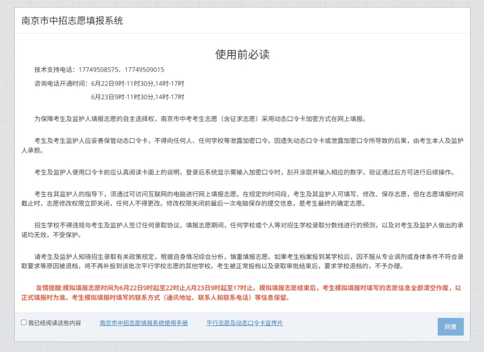The width and height of the screenshot is (484, 352).
Task: Click the 我已经阅读这些内容 label text
Action: tap(55, 323)
